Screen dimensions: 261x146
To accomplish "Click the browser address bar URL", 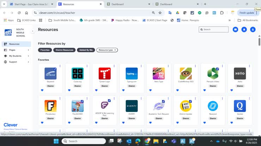I will tap(57, 13).
